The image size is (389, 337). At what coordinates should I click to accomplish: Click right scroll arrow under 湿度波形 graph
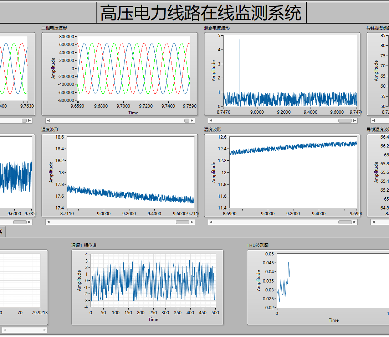[x=354, y=222]
